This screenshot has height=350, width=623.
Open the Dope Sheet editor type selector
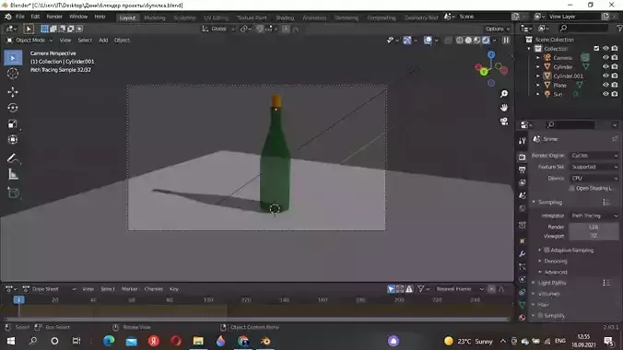click(12, 289)
